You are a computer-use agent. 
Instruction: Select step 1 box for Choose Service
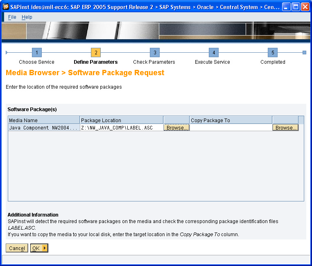pyautogui.click(x=37, y=53)
